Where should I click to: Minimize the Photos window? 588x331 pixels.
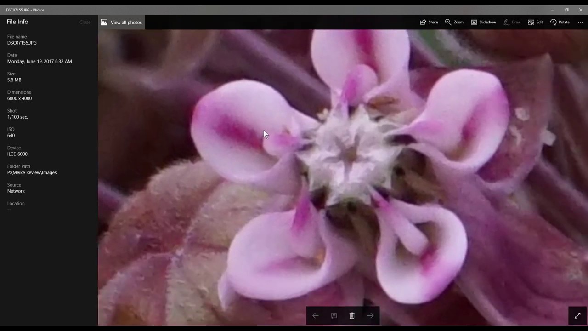pos(553,10)
